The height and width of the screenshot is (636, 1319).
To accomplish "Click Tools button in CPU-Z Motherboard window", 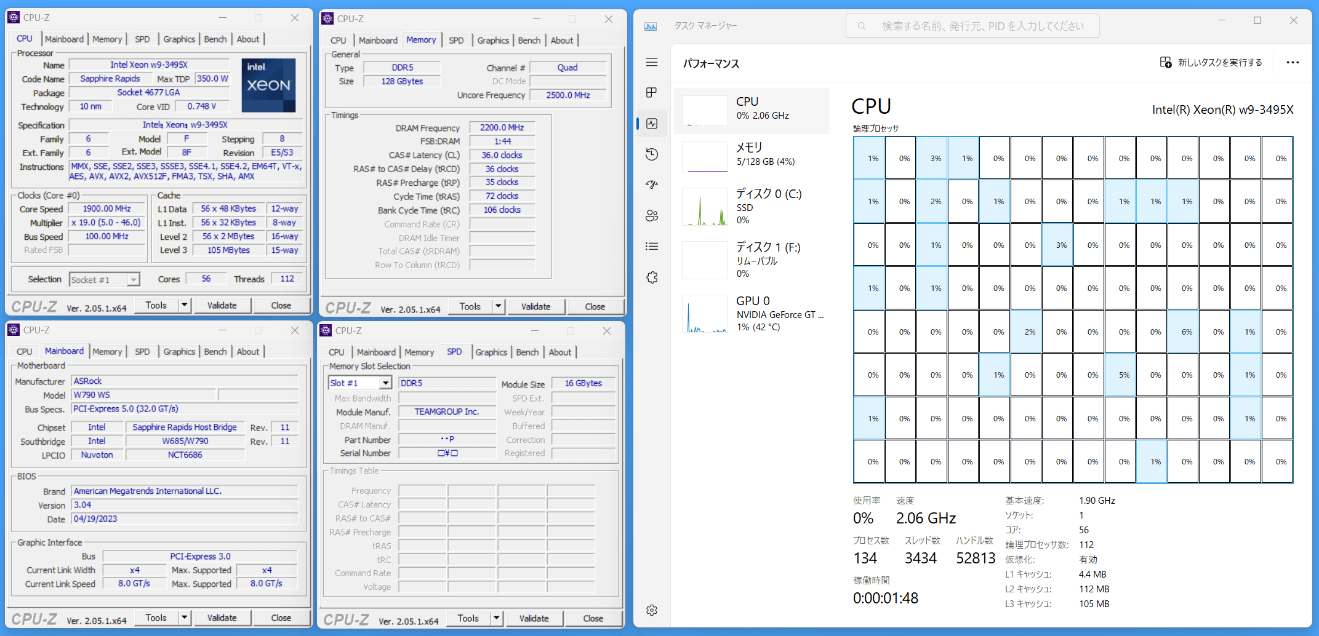I will pos(156,618).
